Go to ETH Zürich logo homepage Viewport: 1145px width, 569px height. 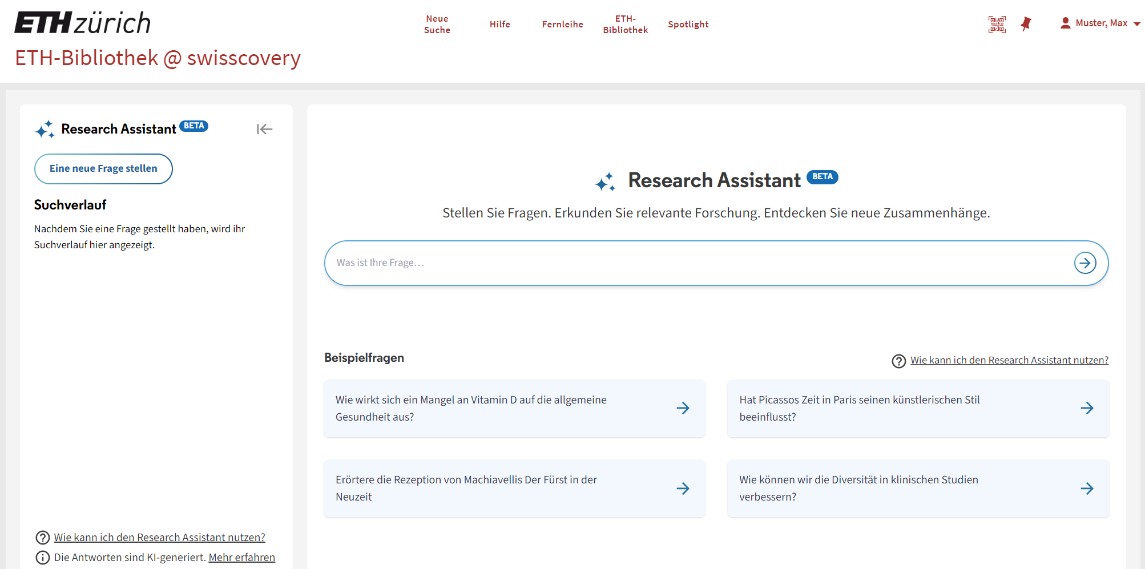click(83, 23)
